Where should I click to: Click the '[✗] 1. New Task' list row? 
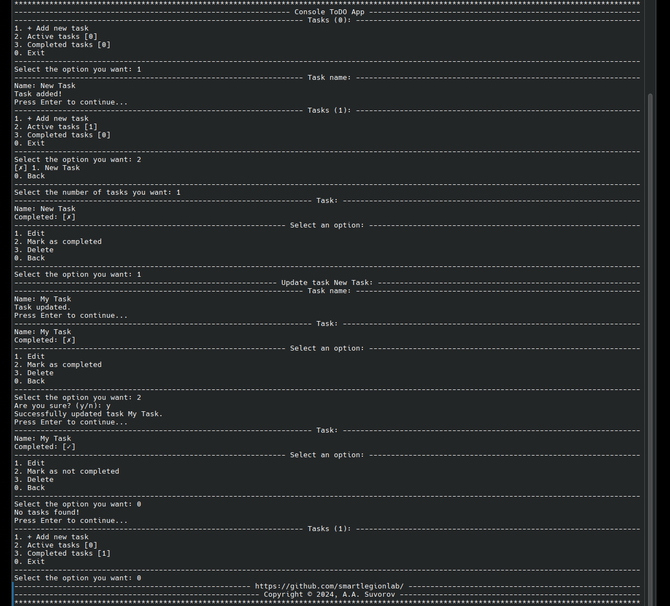click(47, 168)
